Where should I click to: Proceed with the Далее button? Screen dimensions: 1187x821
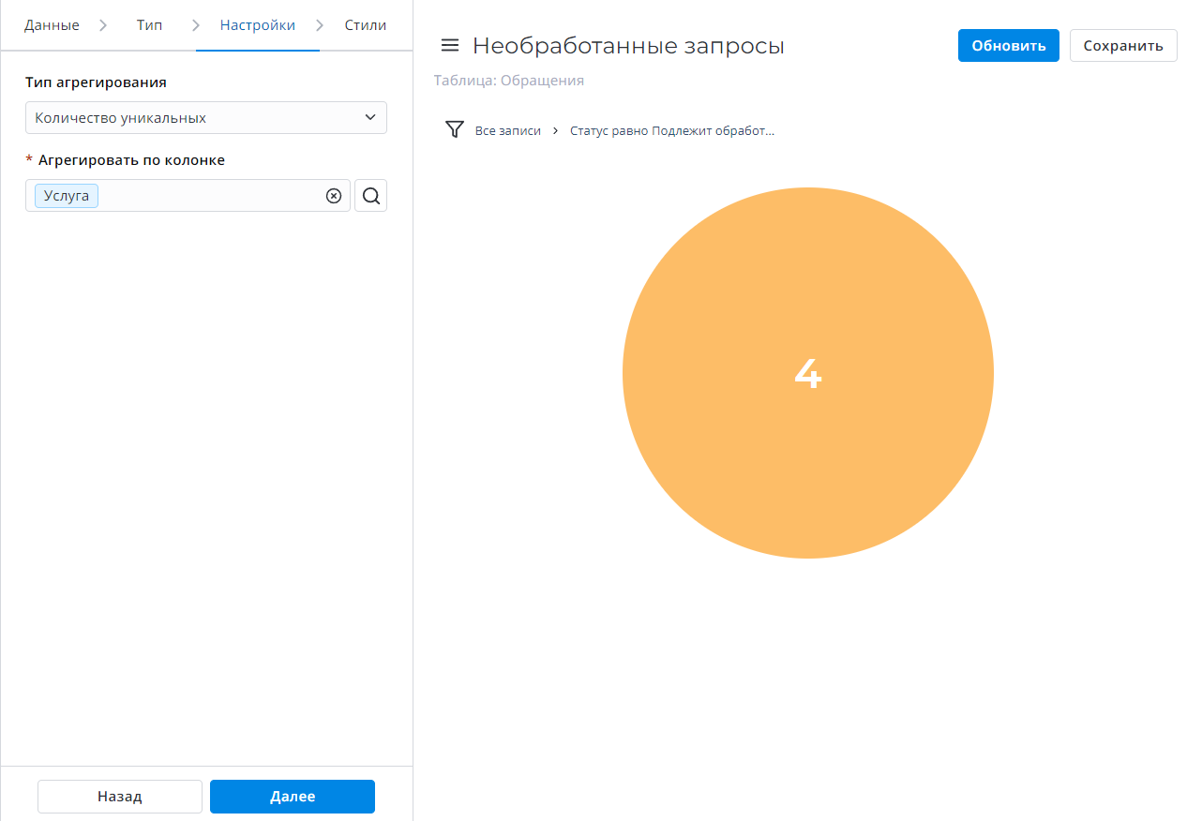tap(293, 797)
